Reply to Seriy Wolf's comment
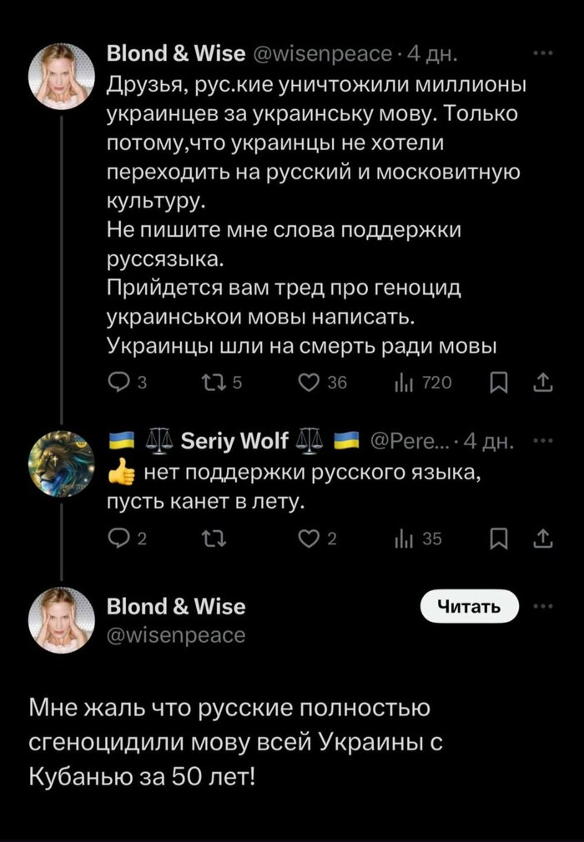 point(120,539)
